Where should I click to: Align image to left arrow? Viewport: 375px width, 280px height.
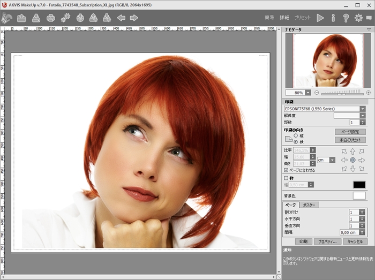point(344,160)
